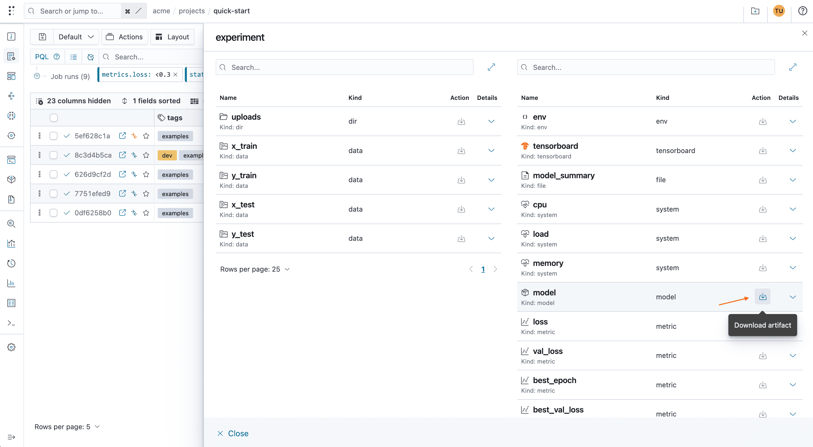Open the projects breadcrumb link
Screen dimensions: 813x447
tap(191, 11)
